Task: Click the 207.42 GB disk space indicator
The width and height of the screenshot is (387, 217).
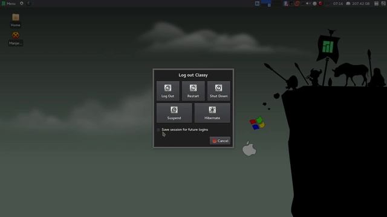Action: coord(358,4)
